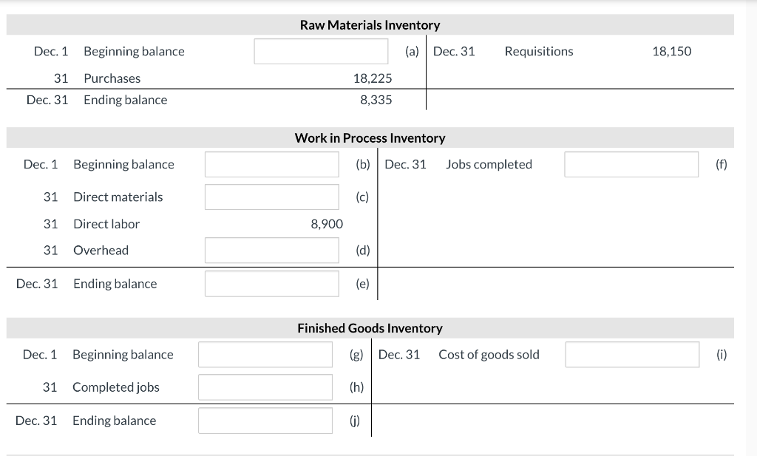
Task: Click the Raw Materials beginning balance input (a)
Action: [321, 51]
